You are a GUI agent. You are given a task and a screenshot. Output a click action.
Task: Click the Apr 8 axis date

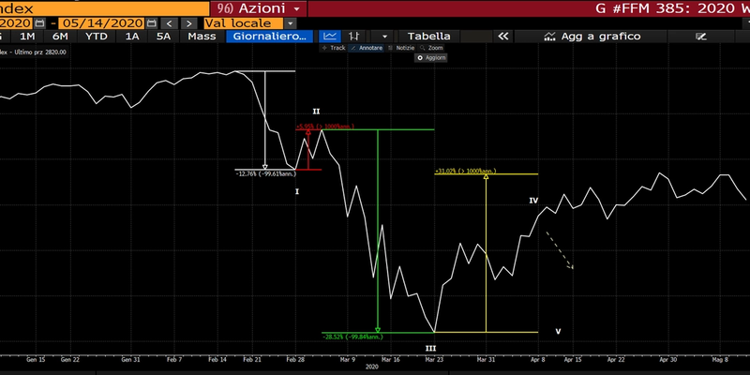pyautogui.click(x=538, y=359)
